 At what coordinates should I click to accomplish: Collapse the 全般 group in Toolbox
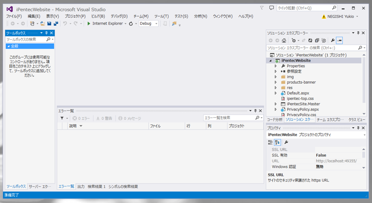point(8,46)
